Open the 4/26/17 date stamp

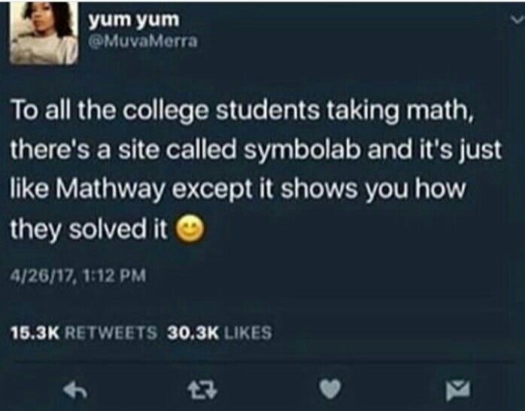pyautogui.click(x=41, y=276)
